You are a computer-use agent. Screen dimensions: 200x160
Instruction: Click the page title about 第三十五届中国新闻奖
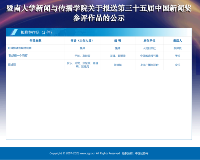click(x=99, y=13)
